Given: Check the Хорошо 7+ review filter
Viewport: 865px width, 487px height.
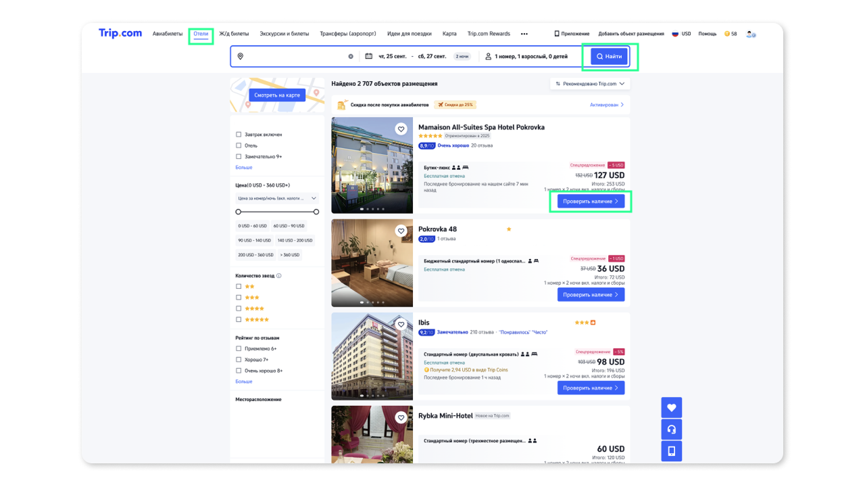Looking at the screenshot, I should 239,359.
